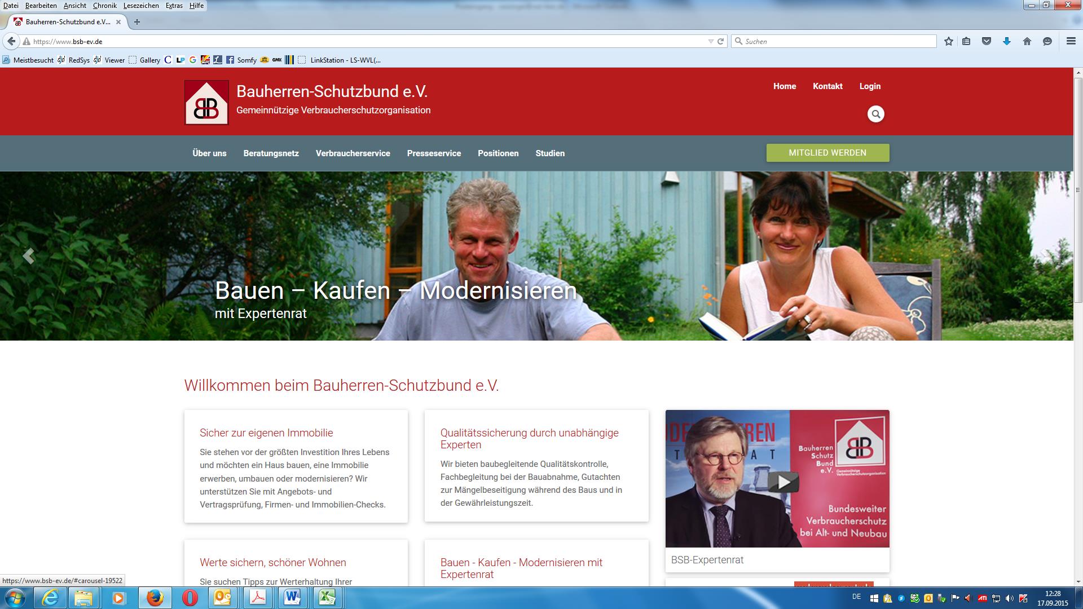Open the bookmarks list icon

click(x=966, y=41)
